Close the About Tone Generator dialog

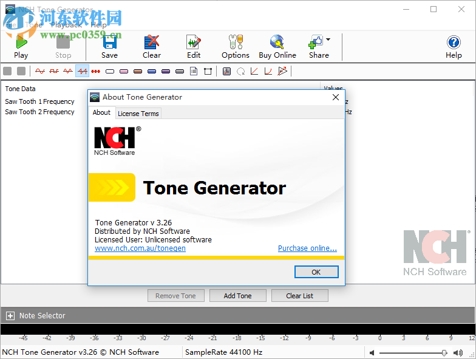point(335,97)
